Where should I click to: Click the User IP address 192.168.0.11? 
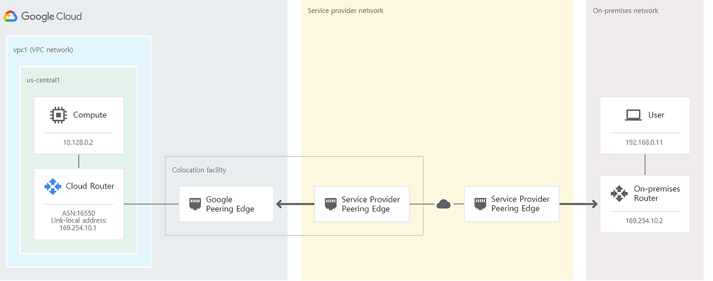click(644, 143)
